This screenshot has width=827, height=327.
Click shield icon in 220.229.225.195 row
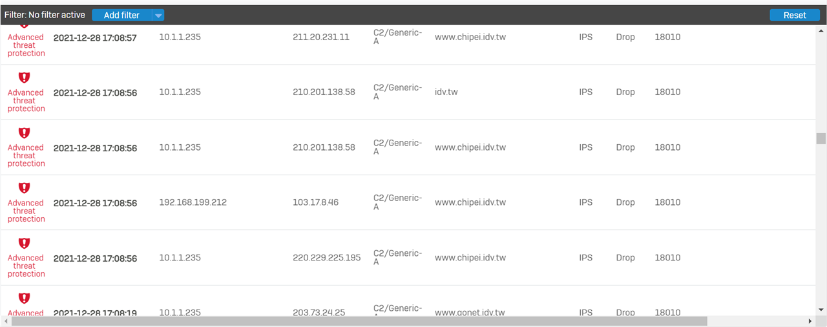coord(24,243)
